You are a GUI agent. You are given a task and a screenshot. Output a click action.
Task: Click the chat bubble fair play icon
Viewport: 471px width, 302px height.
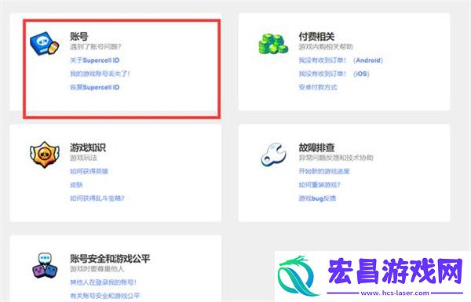[45, 265]
